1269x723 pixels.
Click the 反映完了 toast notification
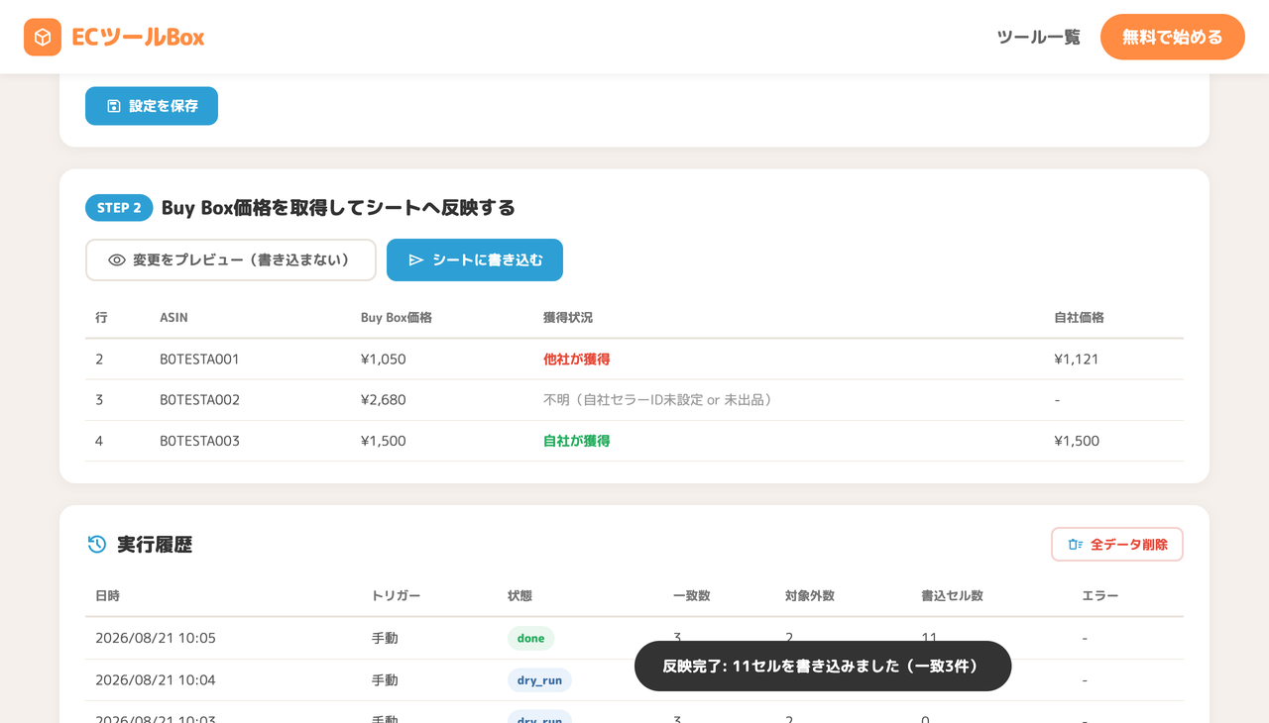point(823,666)
